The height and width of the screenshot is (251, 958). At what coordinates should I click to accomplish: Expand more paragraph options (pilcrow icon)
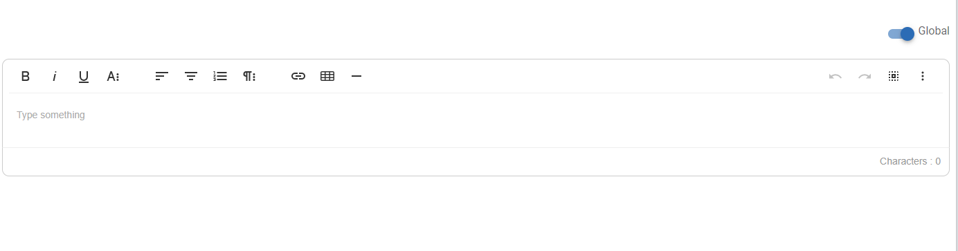[x=249, y=76]
